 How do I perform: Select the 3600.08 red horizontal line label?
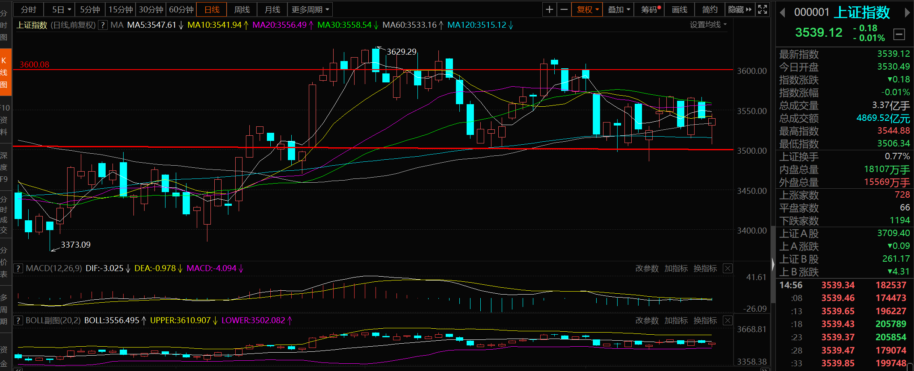coord(34,64)
